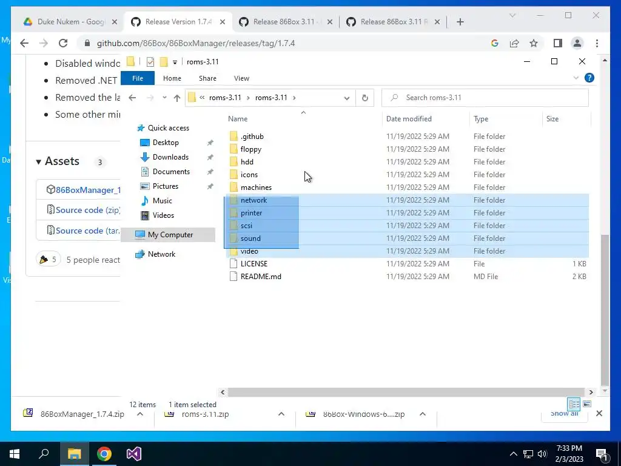Image resolution: width=621 pixels, height=466 pixels.
Task: Select the machines folder
Action: point(256,187)
